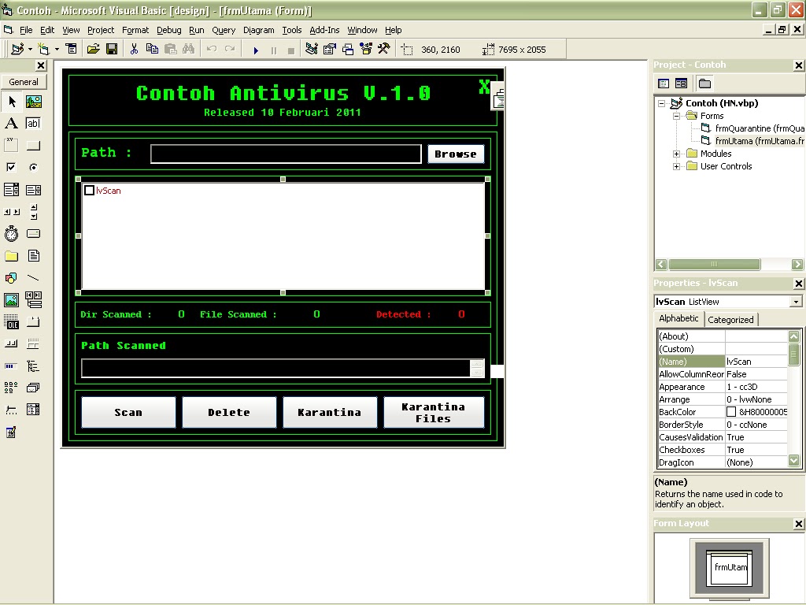Select the FileListBox tool in toolbox
Viewport: 806px width, 605px height.
point(33,256)
